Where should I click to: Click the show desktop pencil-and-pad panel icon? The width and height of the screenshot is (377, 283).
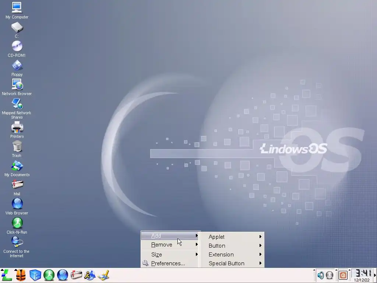[103, 275]
